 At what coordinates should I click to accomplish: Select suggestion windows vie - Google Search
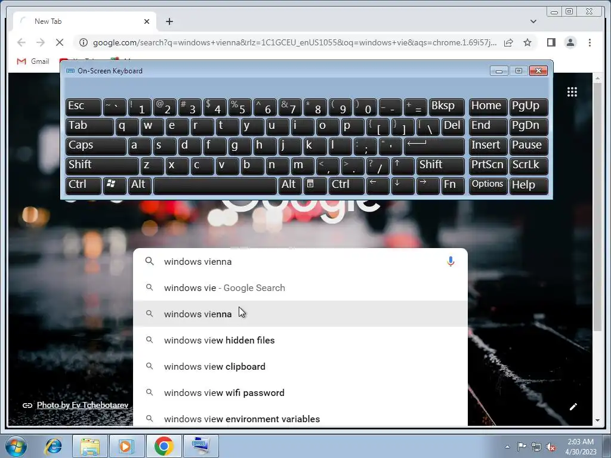pyautogui.click(x=300, y=288)
